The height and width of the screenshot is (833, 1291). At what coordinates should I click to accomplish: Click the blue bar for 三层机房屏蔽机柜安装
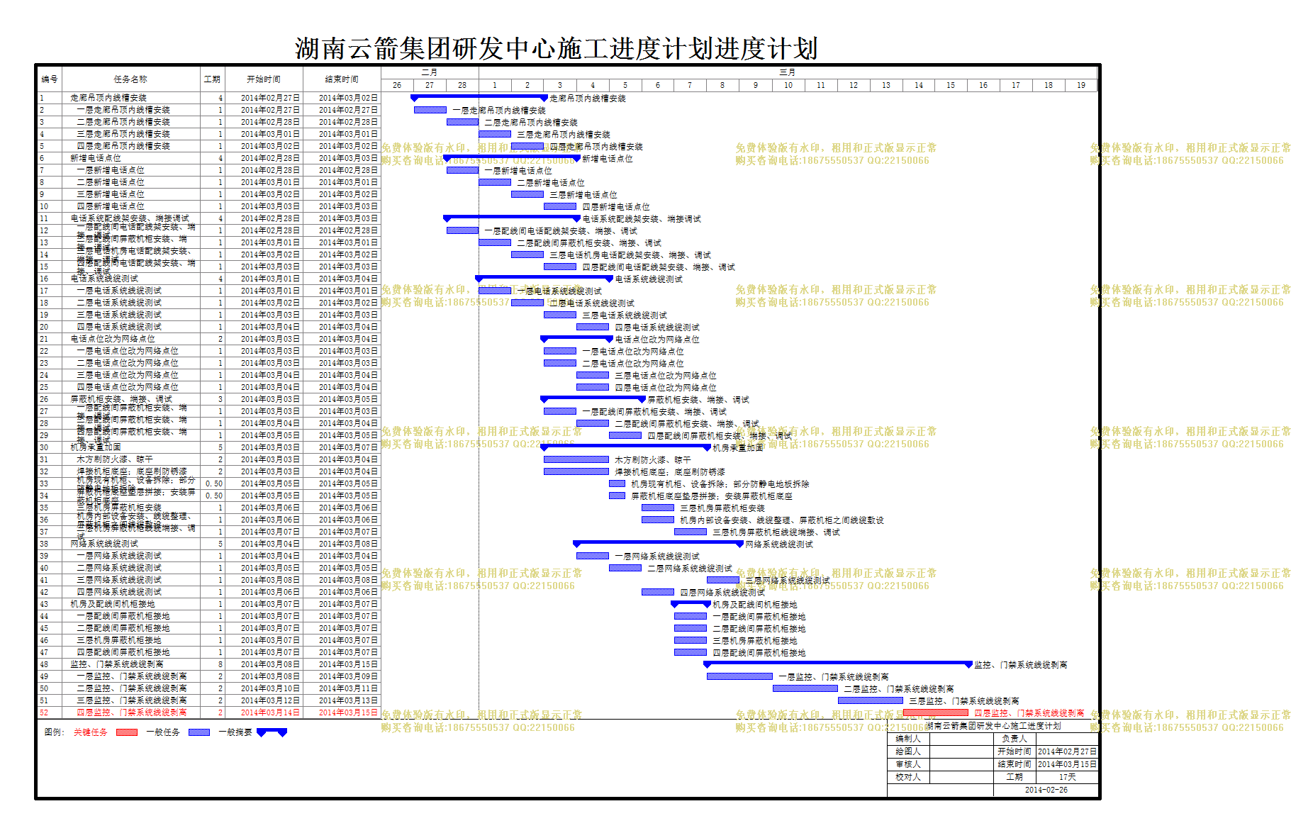pyautogui.click(x=658, y=508)
